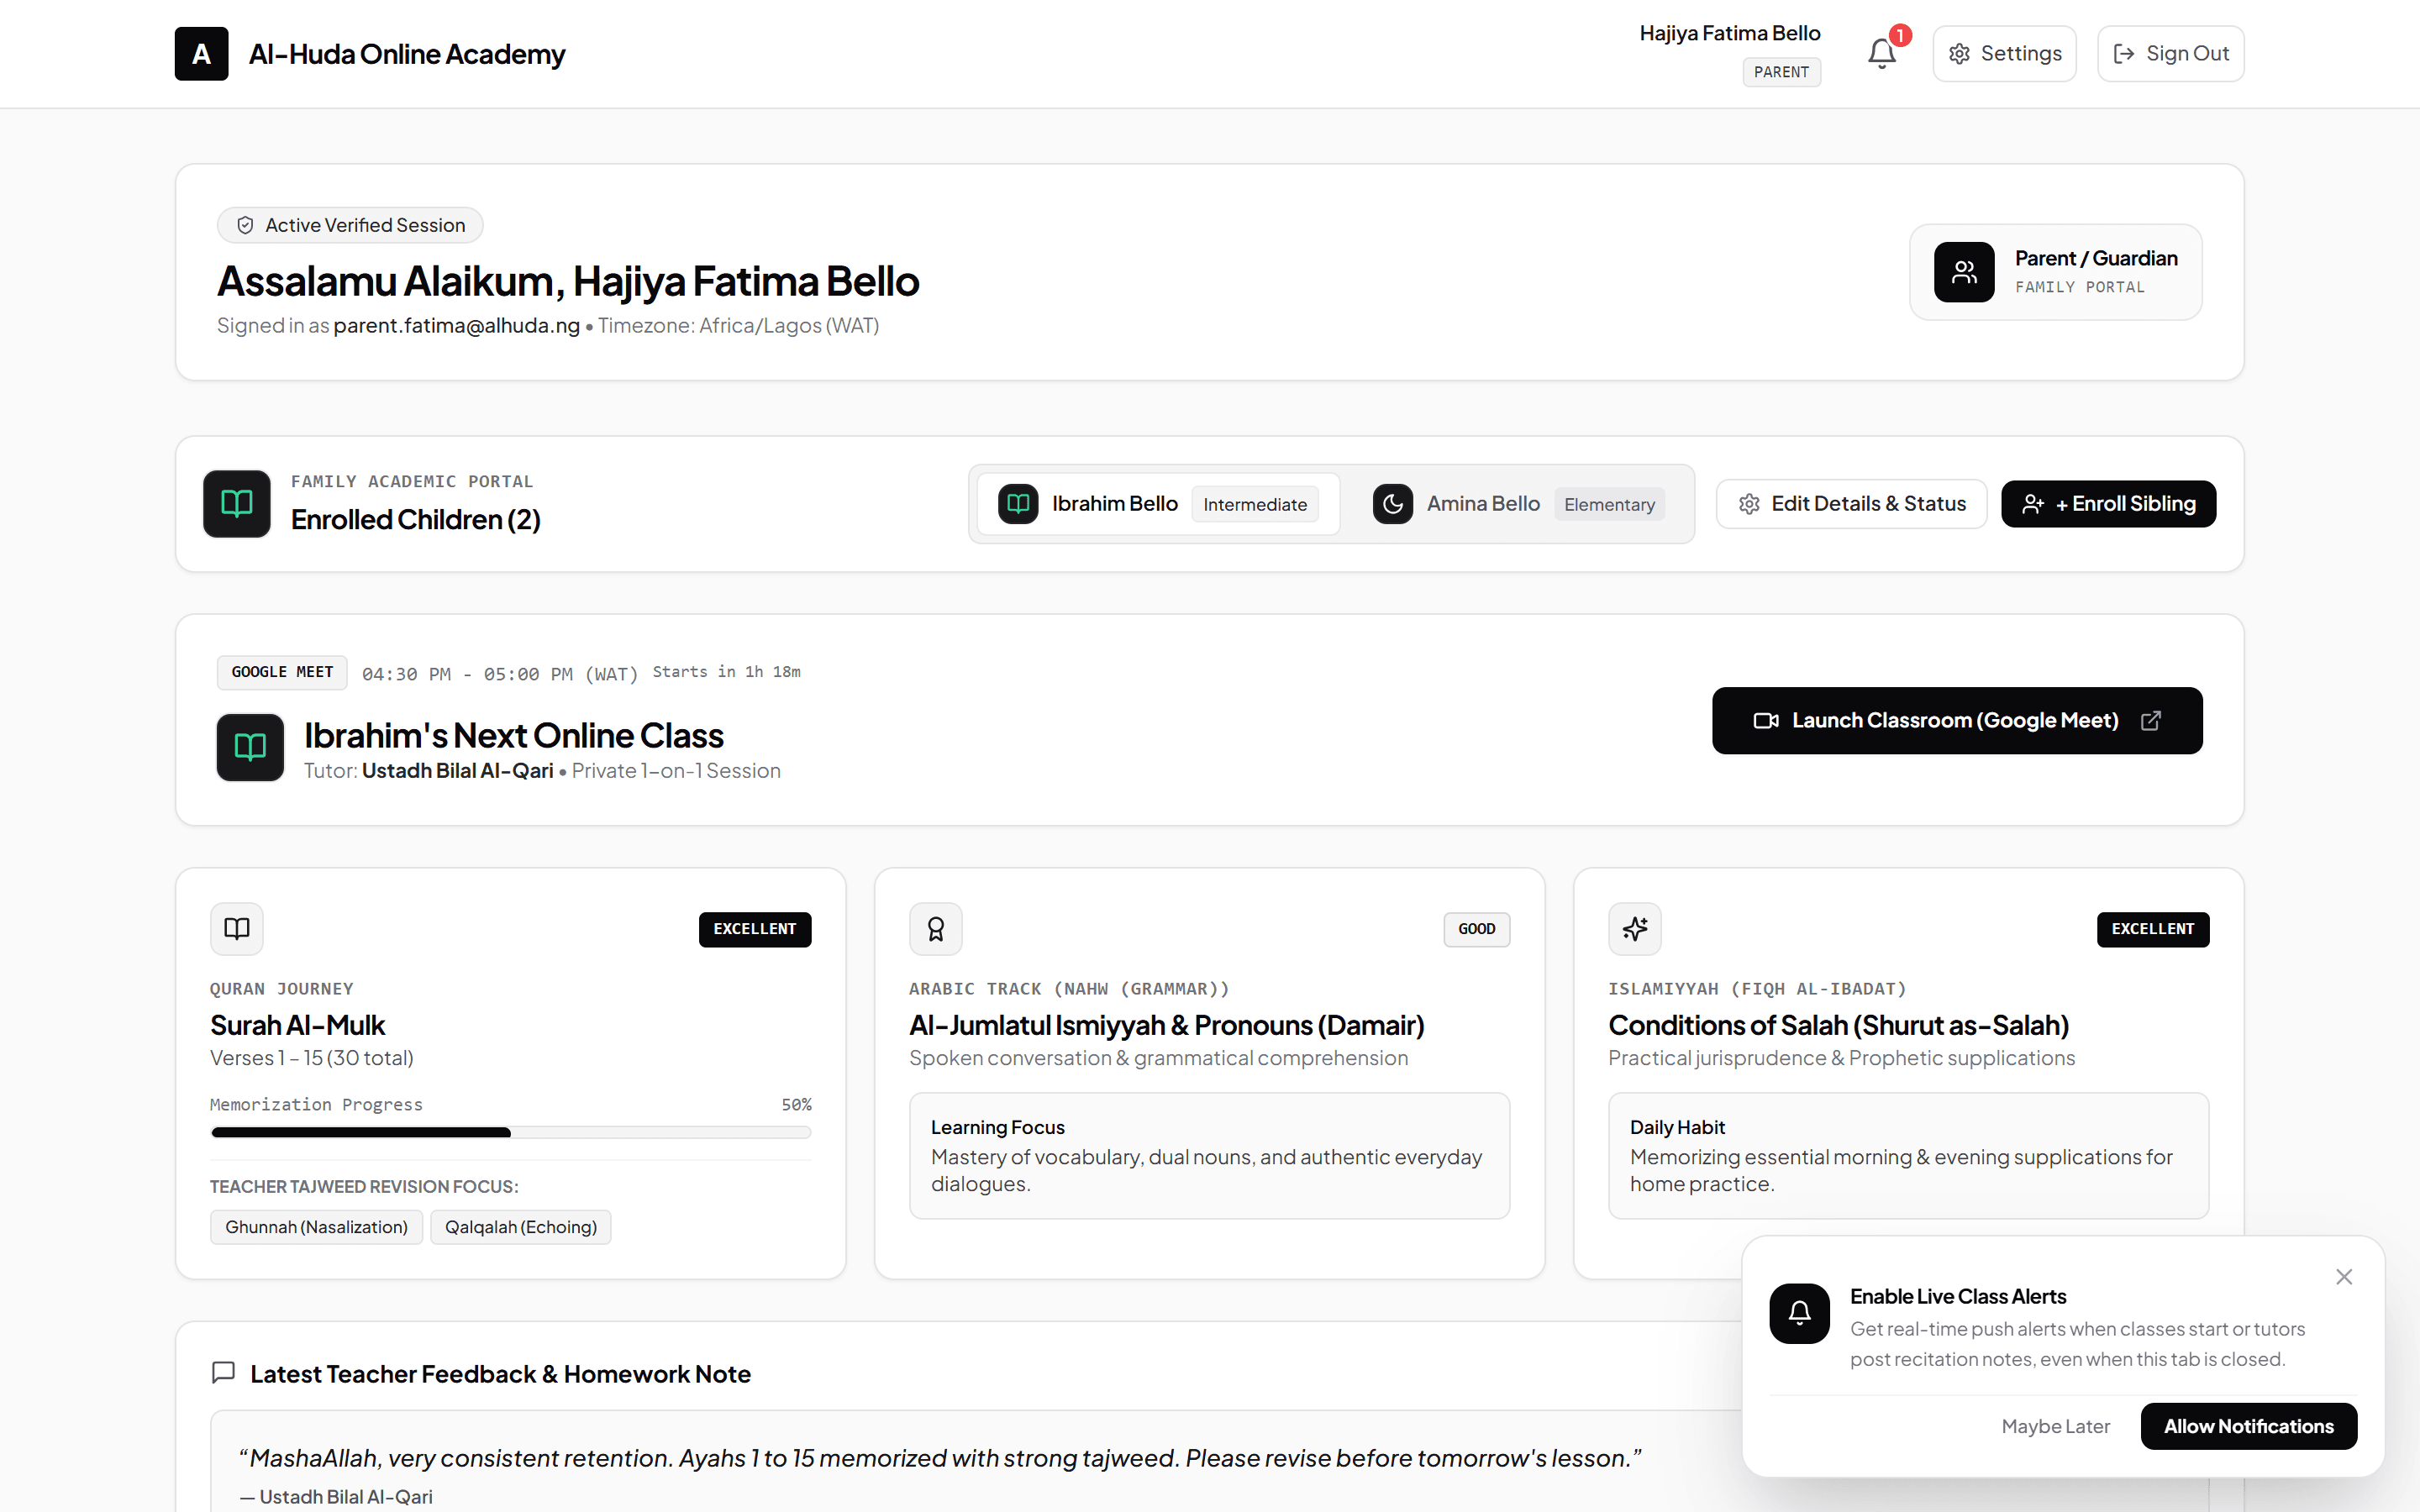This screenshot has width=2420, height=1512.
Task: Click the Parent / Guardian users icon
Action: tap(1964, 272)
